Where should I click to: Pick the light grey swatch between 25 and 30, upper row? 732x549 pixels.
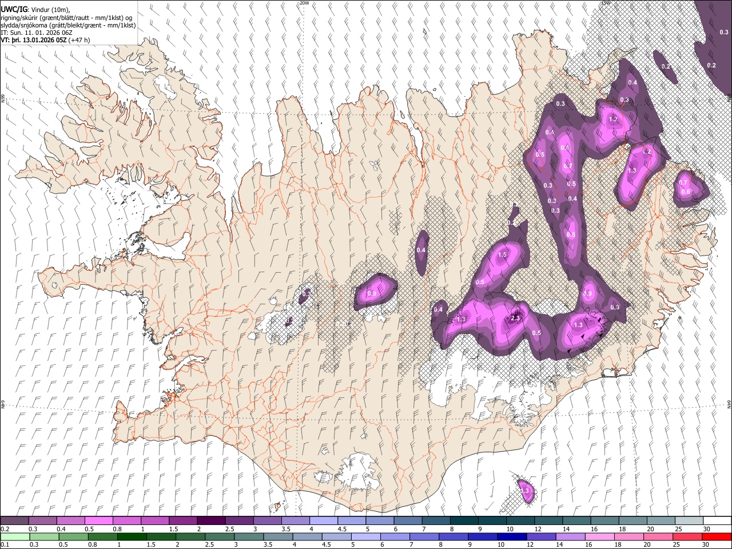point(689,520)
